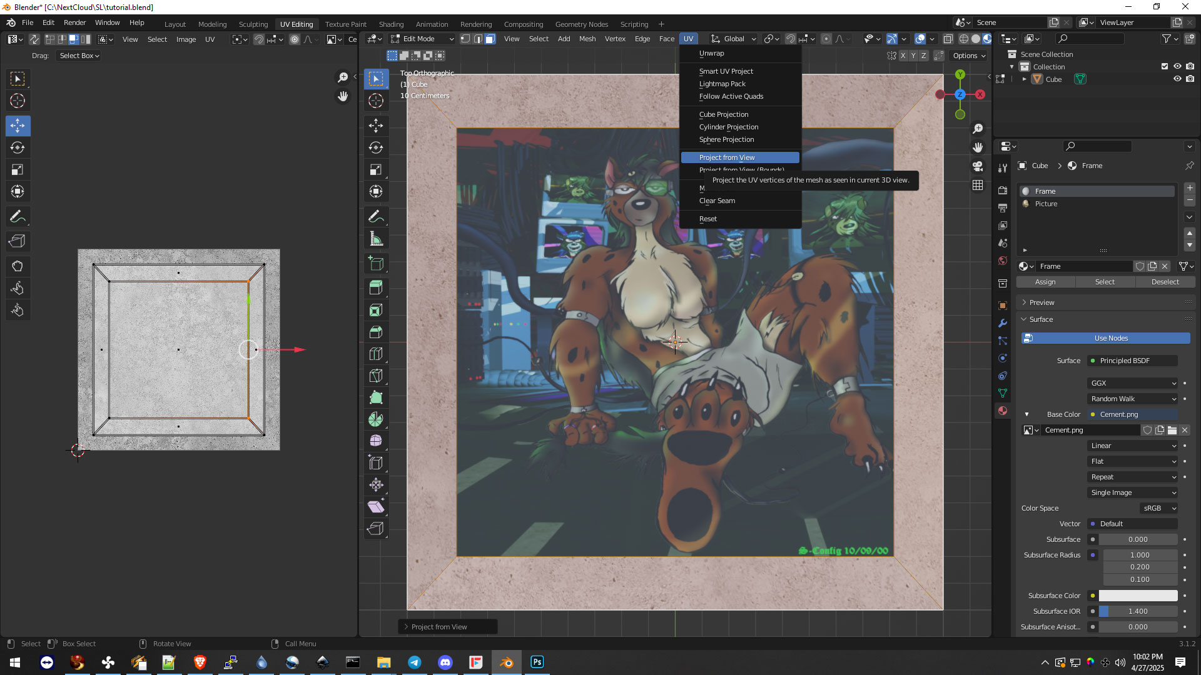Viewport: 1201px width, 675px height.
Task: Select the Smooth vertices tool
Action: click(x=376, y=441)
